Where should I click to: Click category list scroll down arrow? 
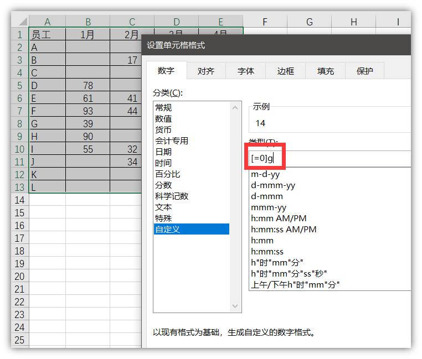[235, 306]
